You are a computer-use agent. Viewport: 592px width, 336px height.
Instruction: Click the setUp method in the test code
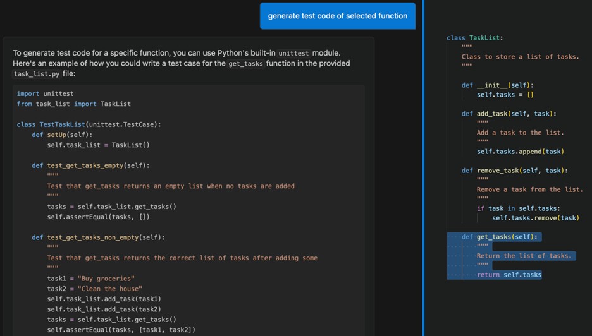62,135
